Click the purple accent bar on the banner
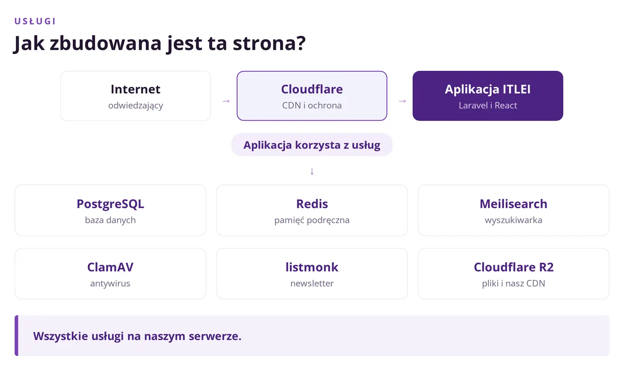This screenshot has width=624, height=371. 16,336
